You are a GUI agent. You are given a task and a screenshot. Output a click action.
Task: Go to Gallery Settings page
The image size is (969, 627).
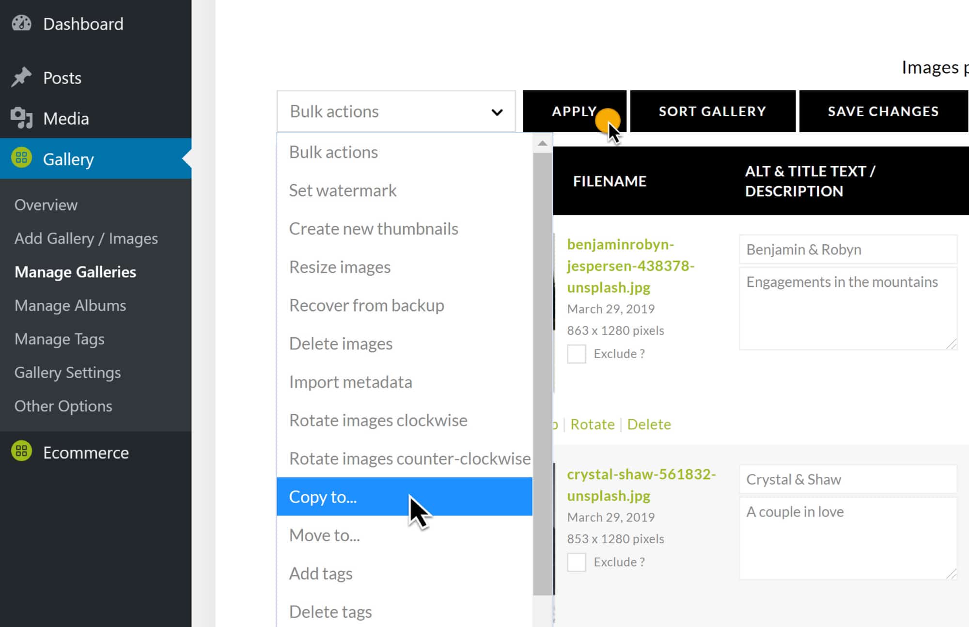pyautogui.click(x=67, y=372)
